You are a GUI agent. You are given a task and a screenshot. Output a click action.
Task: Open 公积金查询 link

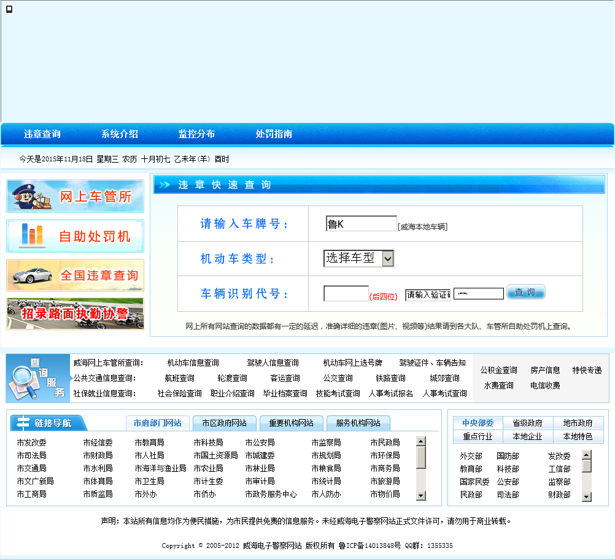(498, 371)
